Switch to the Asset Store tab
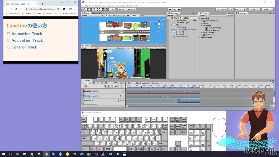The height and width of the screenshot is (157, 279). point(99,13)
